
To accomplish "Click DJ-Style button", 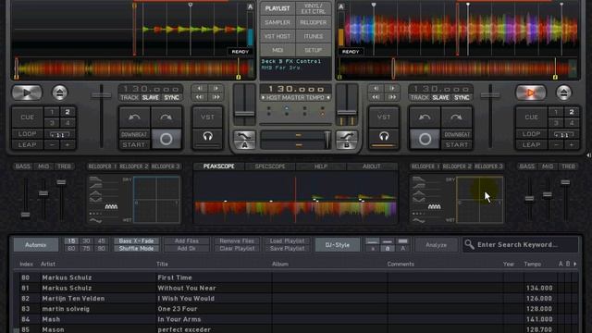I will coord(337,245).
